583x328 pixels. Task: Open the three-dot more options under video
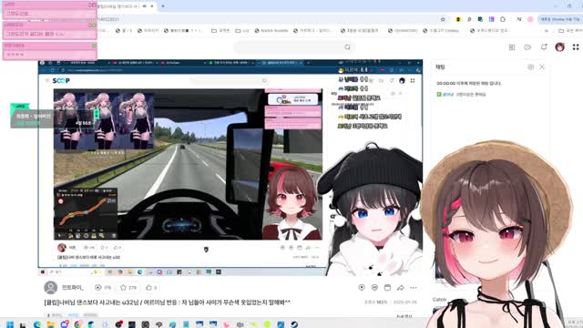414,288
